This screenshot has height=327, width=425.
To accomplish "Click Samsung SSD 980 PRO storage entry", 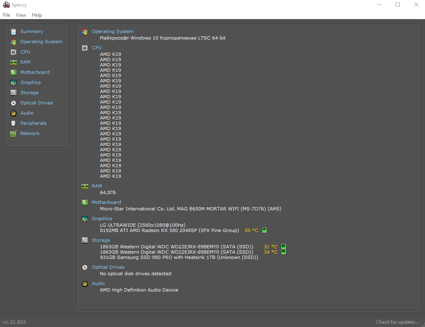I will (179, 257).
